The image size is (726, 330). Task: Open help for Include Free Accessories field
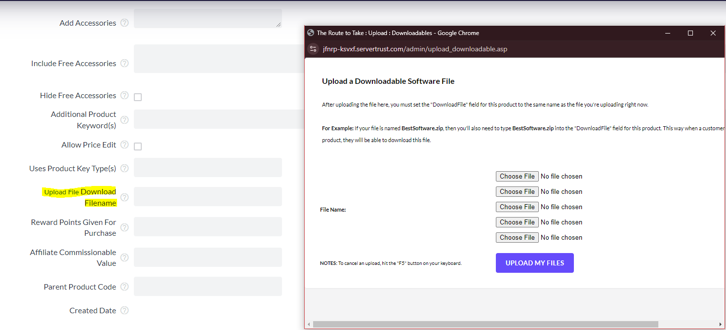(x=124, y=63)
